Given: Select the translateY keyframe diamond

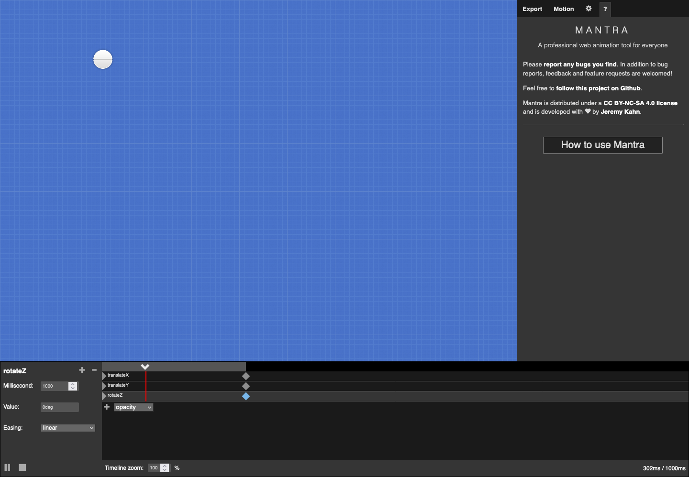Looking at the screenshot, I should pyautogui.click(x=246, y=386).
